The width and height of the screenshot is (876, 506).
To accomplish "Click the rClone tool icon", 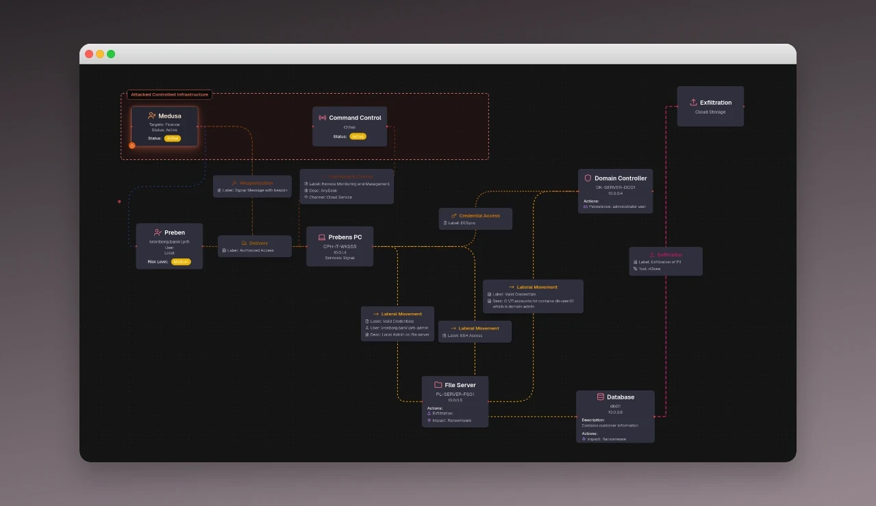I will coord(635,269).
